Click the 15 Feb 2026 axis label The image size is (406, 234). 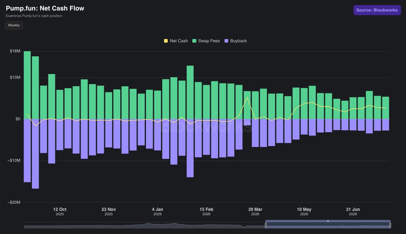[x=206, y=211]
